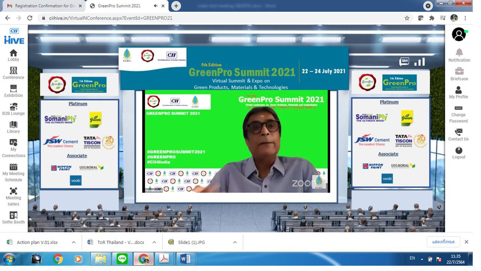Open downloaded ToR Thailand docx file
This screenshot has height=271, width=481.
point(120,242)
